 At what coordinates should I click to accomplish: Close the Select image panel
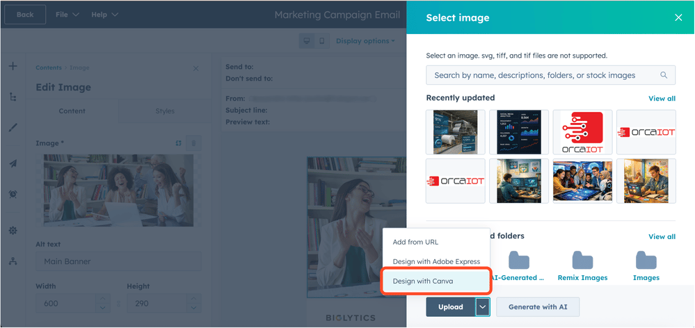(x=678, y=17)
